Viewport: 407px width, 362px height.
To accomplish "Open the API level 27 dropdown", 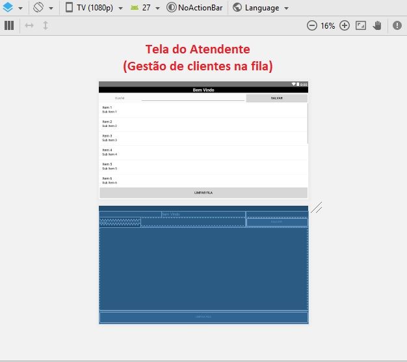I will [x=145, y=8].
